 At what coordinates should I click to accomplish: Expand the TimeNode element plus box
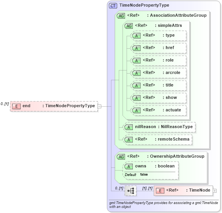click(x=215, y=191)
